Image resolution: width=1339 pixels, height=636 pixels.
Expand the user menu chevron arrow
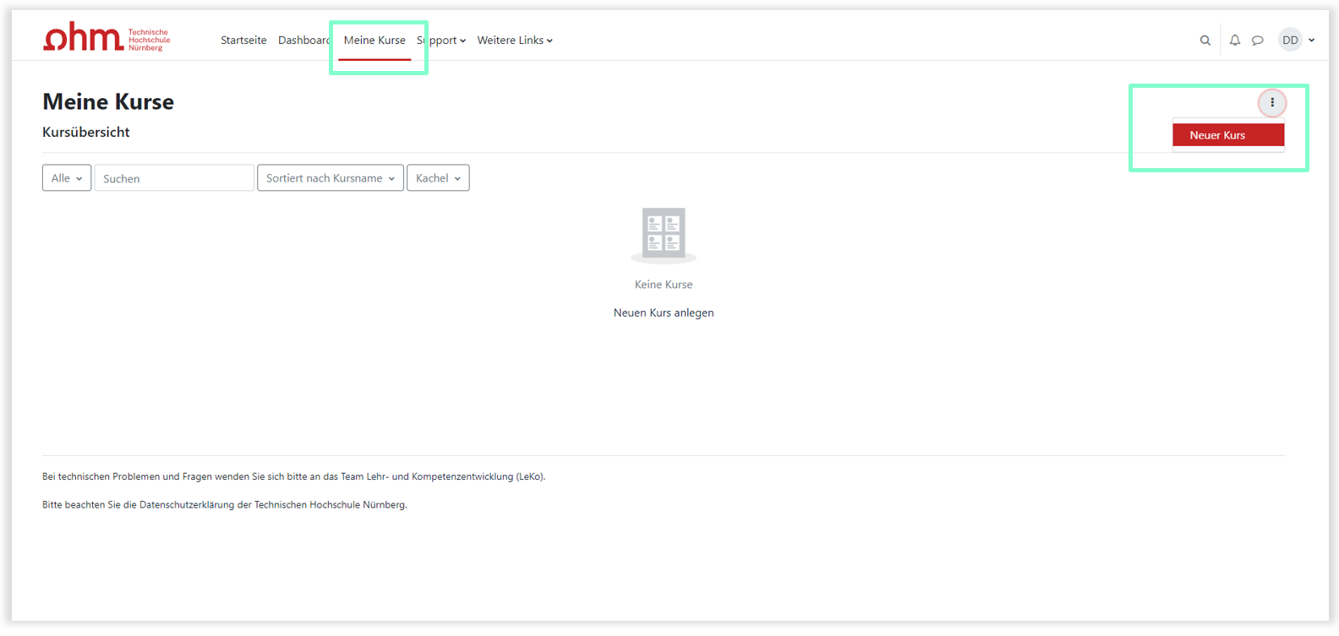(x=1312, y=41)
